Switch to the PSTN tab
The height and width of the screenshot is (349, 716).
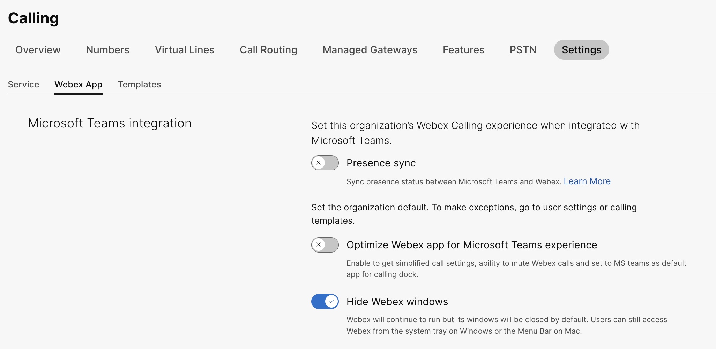(x=523, y=50)
